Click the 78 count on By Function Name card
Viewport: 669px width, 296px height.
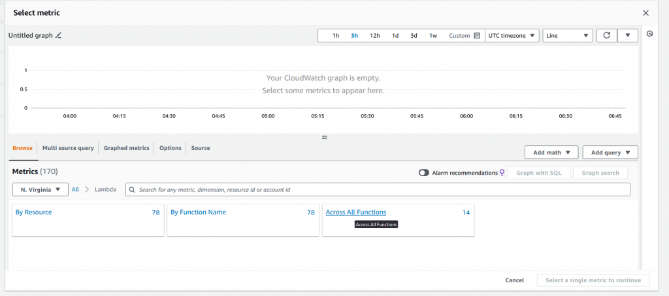click(310, 212)
